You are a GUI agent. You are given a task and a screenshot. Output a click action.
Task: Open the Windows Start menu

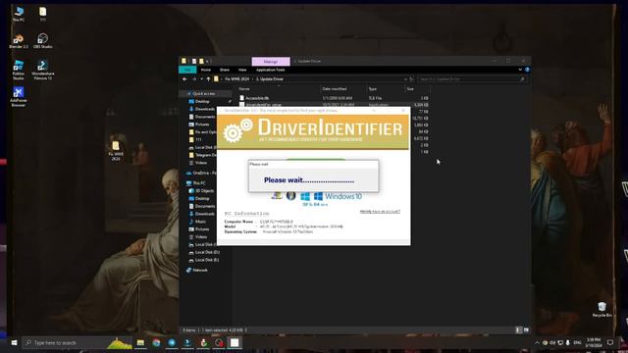(14, 342)
